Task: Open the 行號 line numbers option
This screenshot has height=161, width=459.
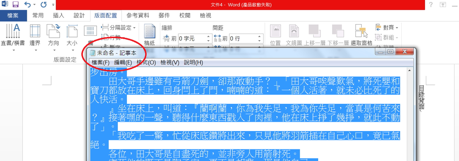Action: [111, 37]
